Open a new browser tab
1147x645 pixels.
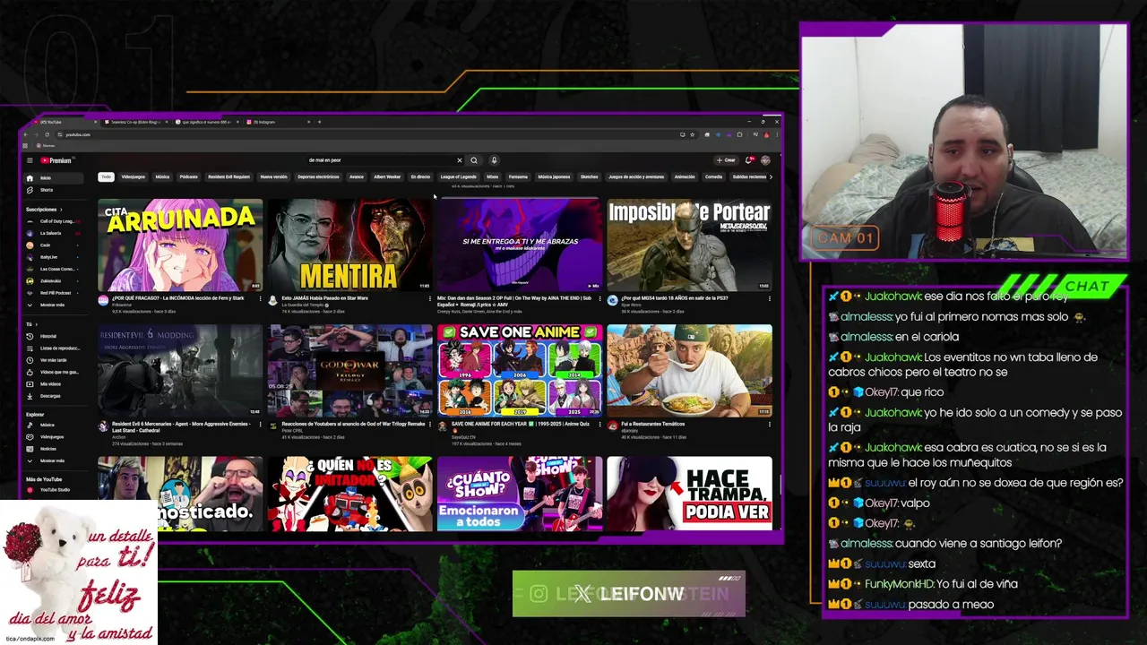pos(319,122)
